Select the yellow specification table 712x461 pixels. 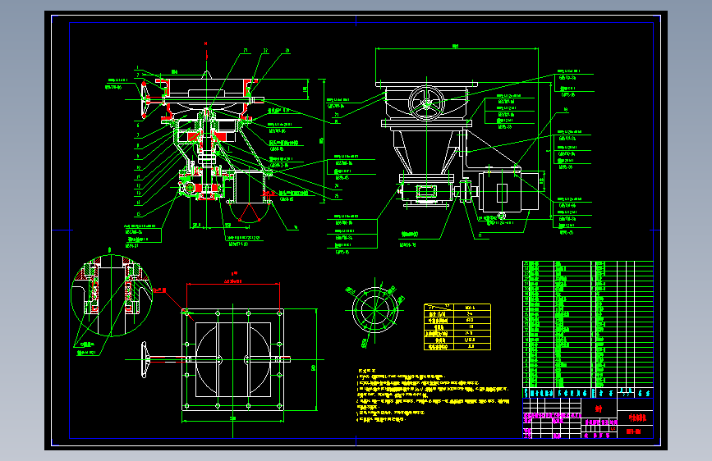point(457,326)
